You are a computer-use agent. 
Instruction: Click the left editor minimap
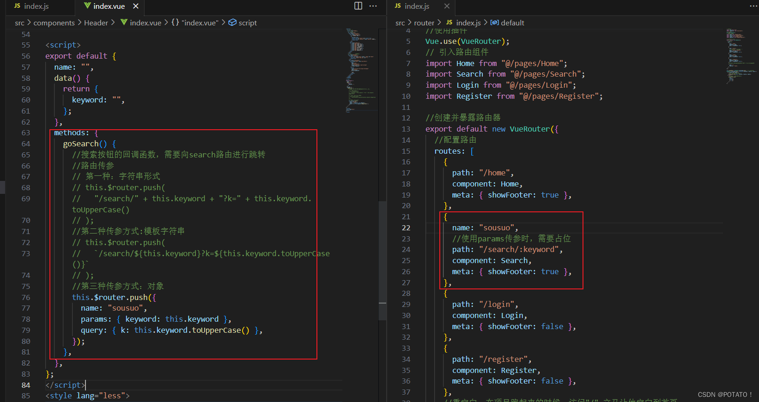362,70
